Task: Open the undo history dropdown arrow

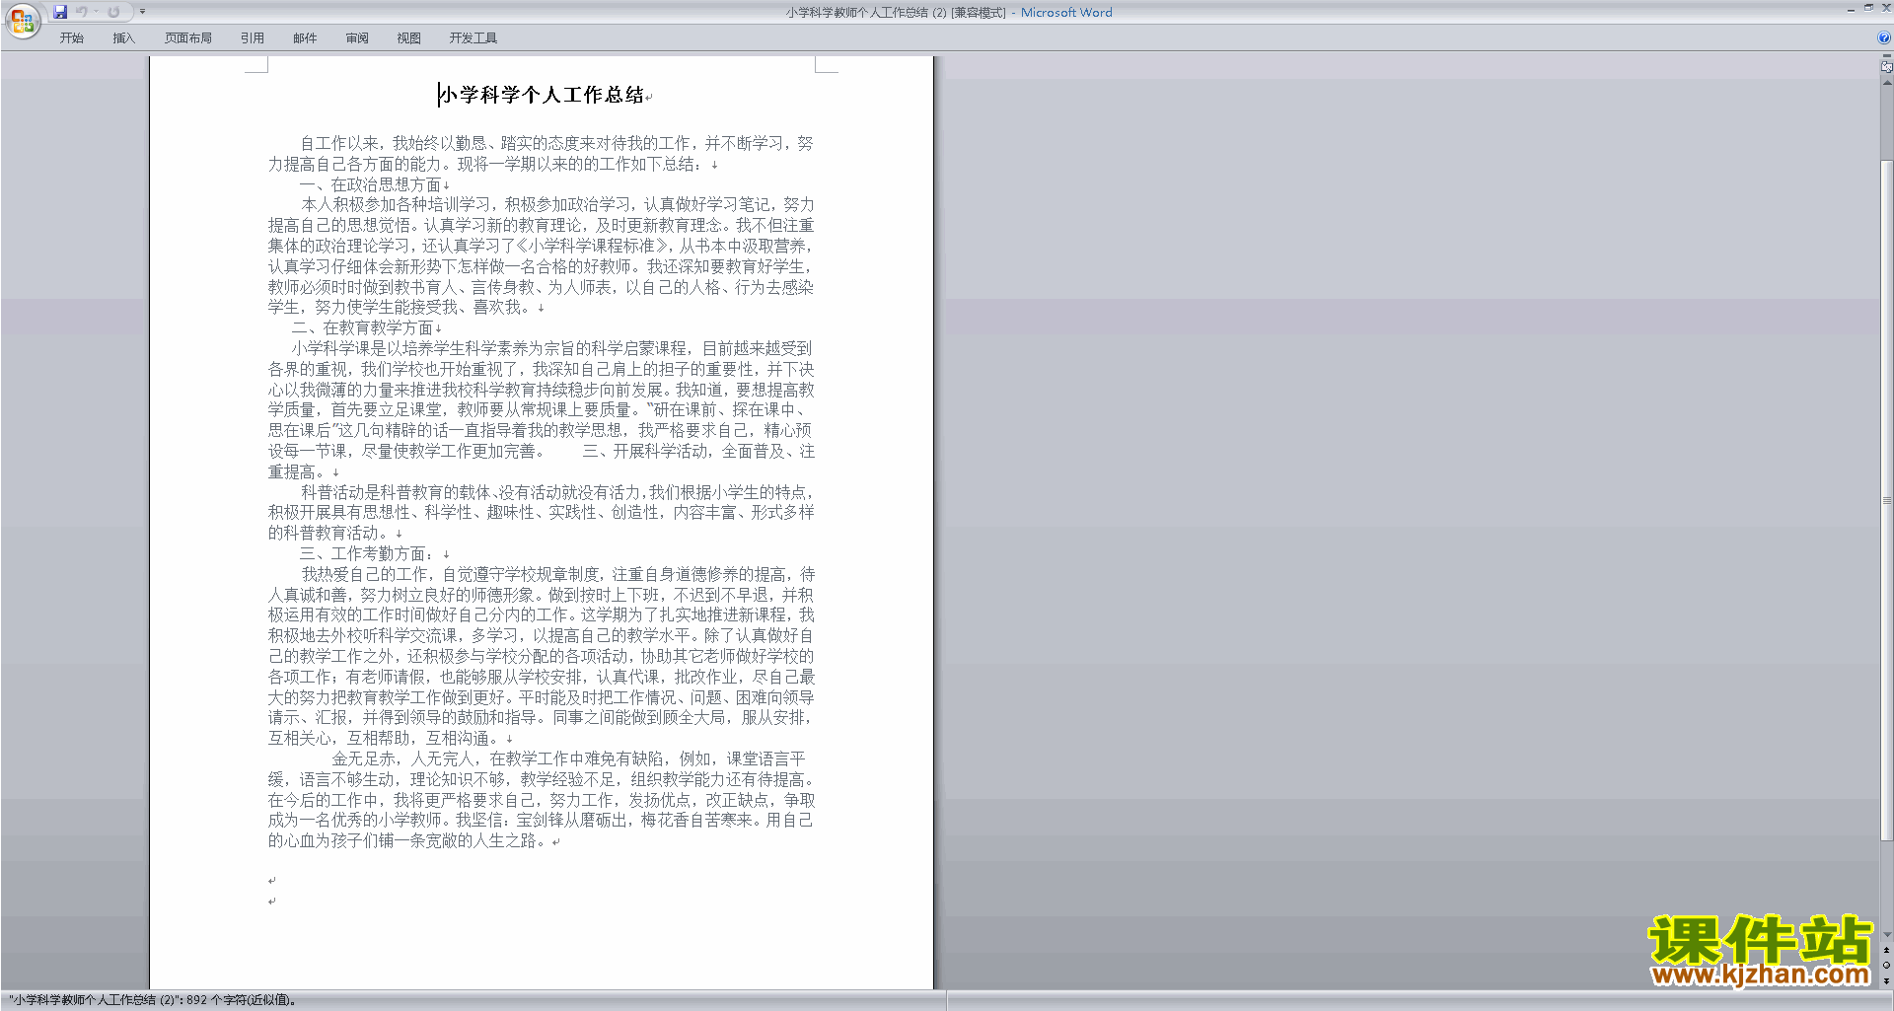Action: pyautogui.click(x=96, y=12)
